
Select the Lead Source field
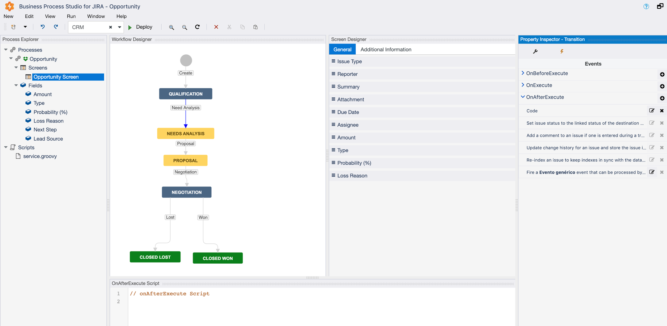(48, 139)
